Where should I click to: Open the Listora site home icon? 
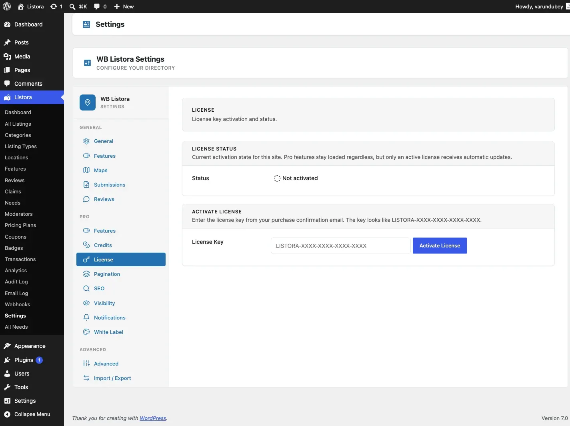[x=21, y=6]
